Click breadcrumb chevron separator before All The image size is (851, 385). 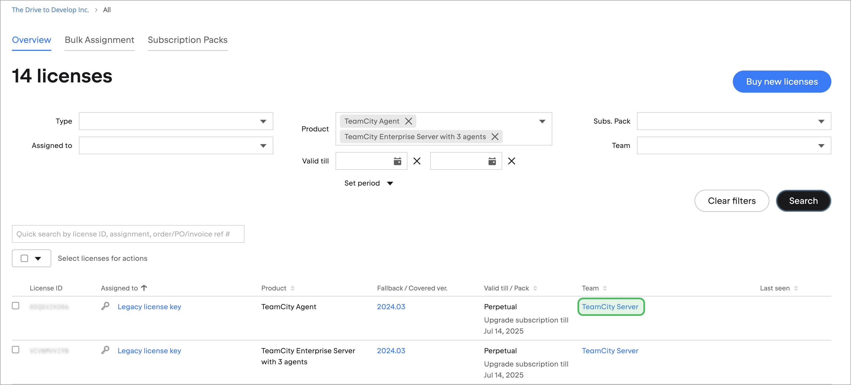tap(96, 10)
